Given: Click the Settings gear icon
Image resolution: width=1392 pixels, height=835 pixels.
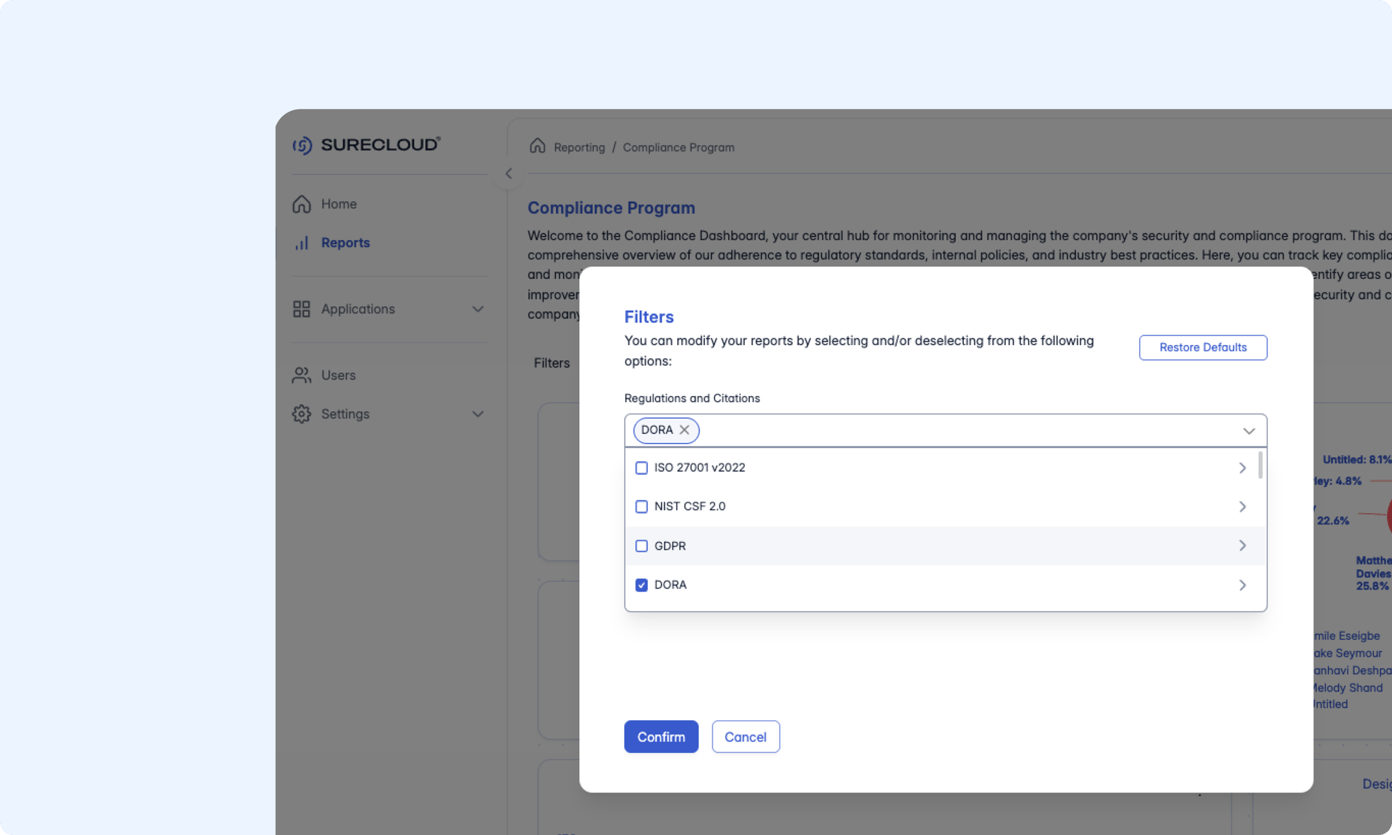Looking at the screenshot, I should 301,413.
